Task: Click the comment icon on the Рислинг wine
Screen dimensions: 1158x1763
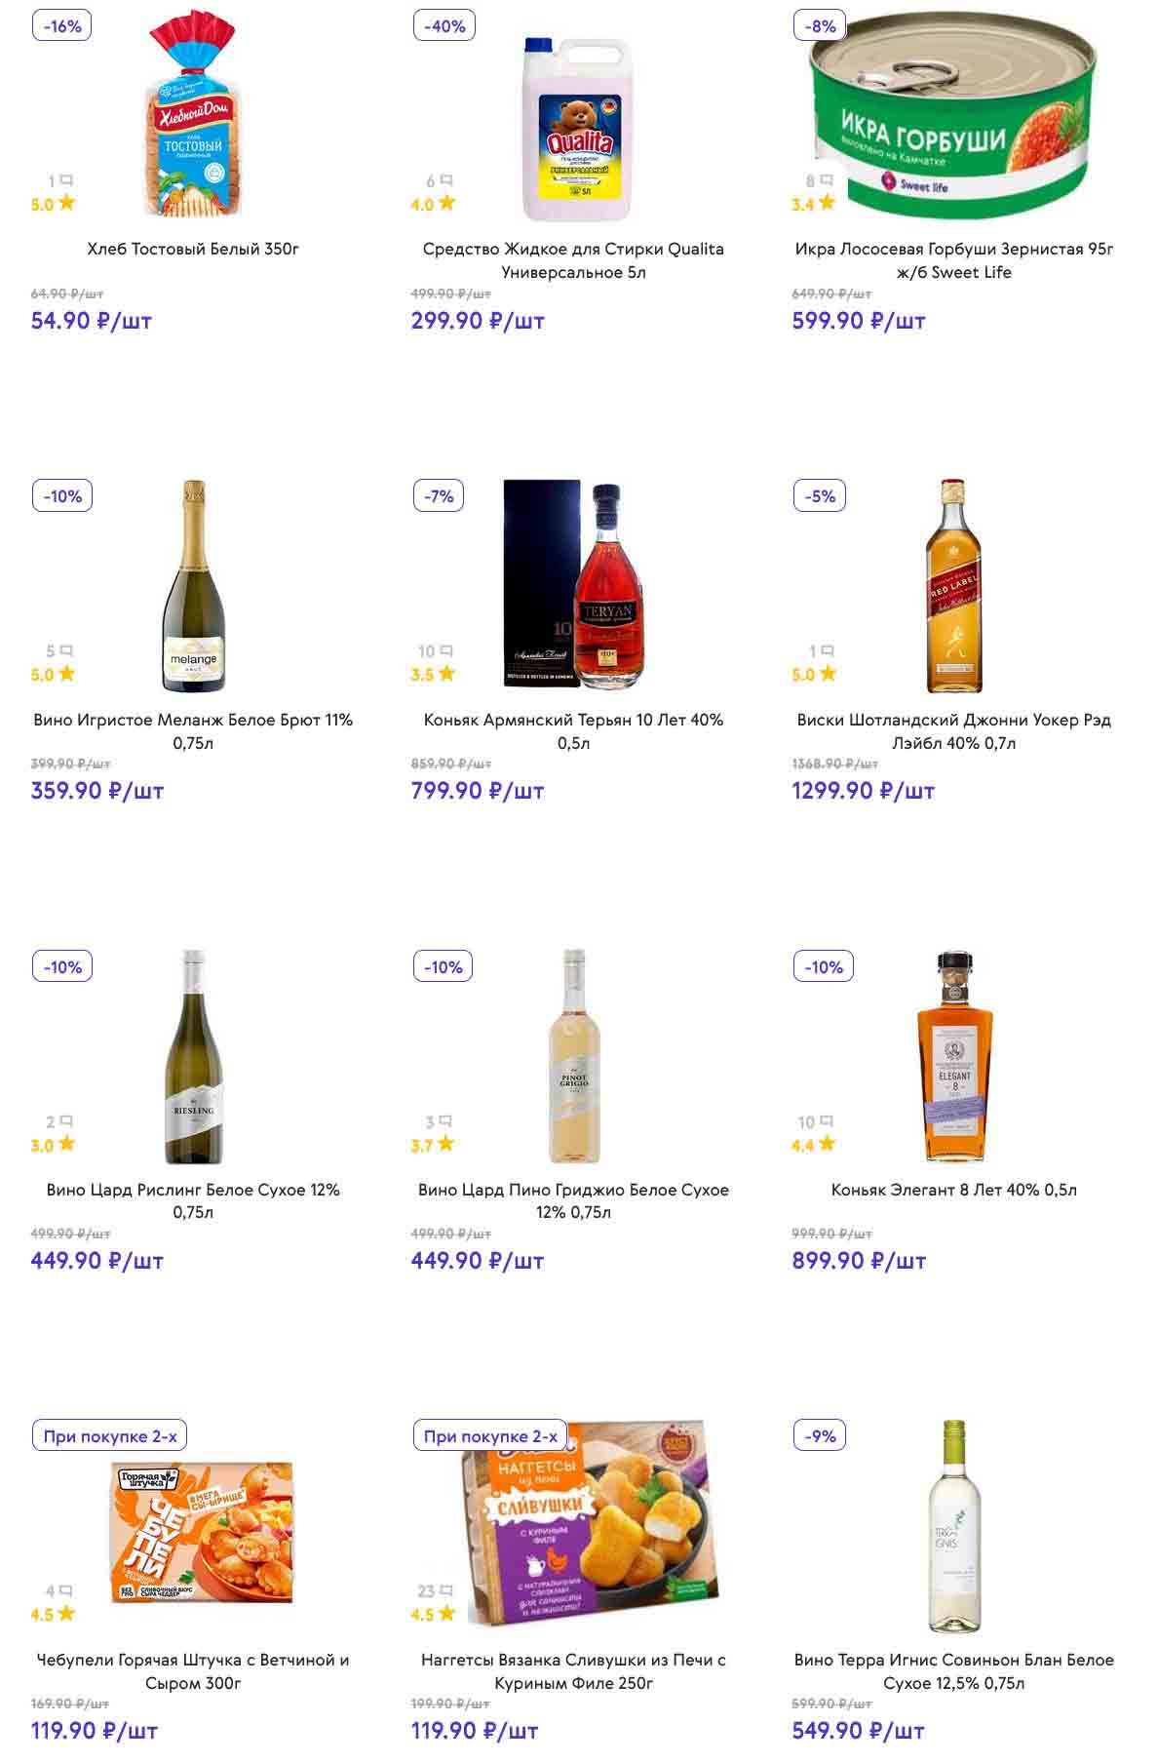Action: point(66,1121)
